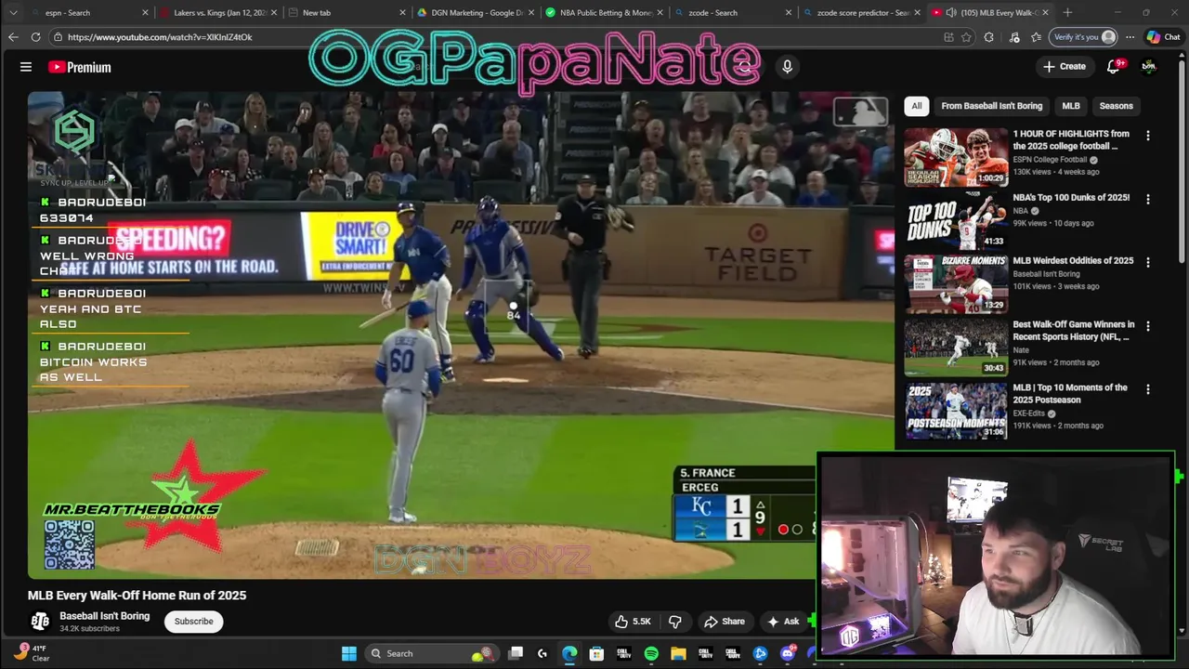Open Edge media control icon
This screenshot has height=669, width=1189.
[x=1014, y=37]
